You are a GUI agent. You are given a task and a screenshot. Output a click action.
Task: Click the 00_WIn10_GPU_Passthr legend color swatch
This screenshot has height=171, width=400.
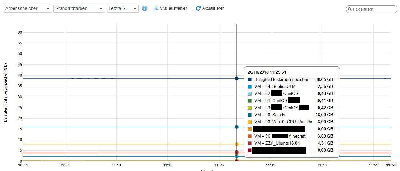coord(250,122)
